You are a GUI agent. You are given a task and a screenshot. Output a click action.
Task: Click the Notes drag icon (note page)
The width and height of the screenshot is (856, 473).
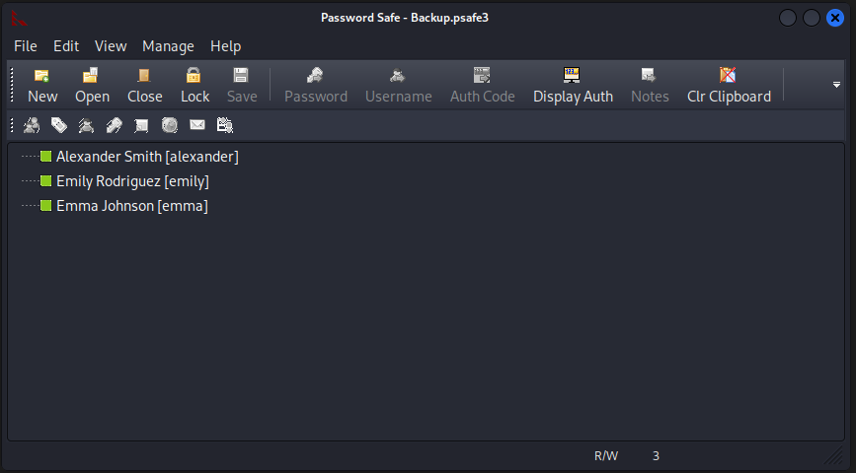tap(141, 125)
